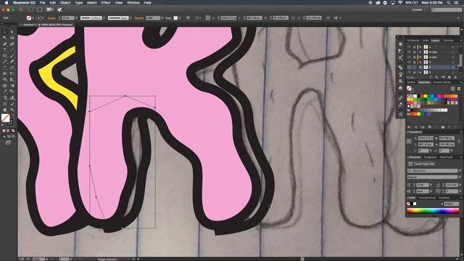Click the Fill box in toolbox
This screenshot has height=261, width=464.
[x=5, y=117]
